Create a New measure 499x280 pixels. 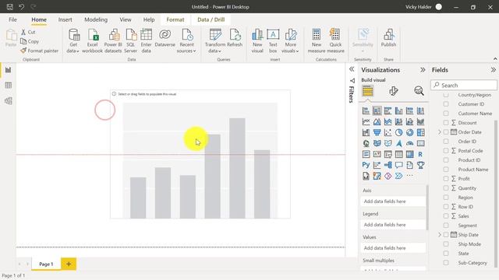(317, 40)
